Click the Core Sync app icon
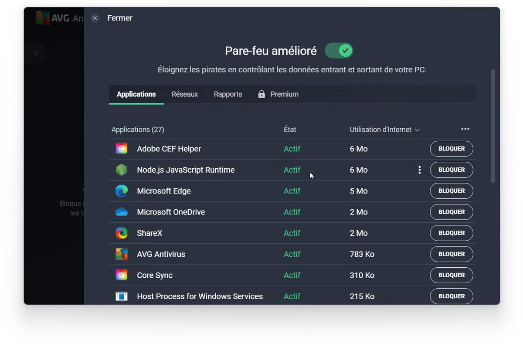This screenshot has width=523, height=344. coord(121,275)
